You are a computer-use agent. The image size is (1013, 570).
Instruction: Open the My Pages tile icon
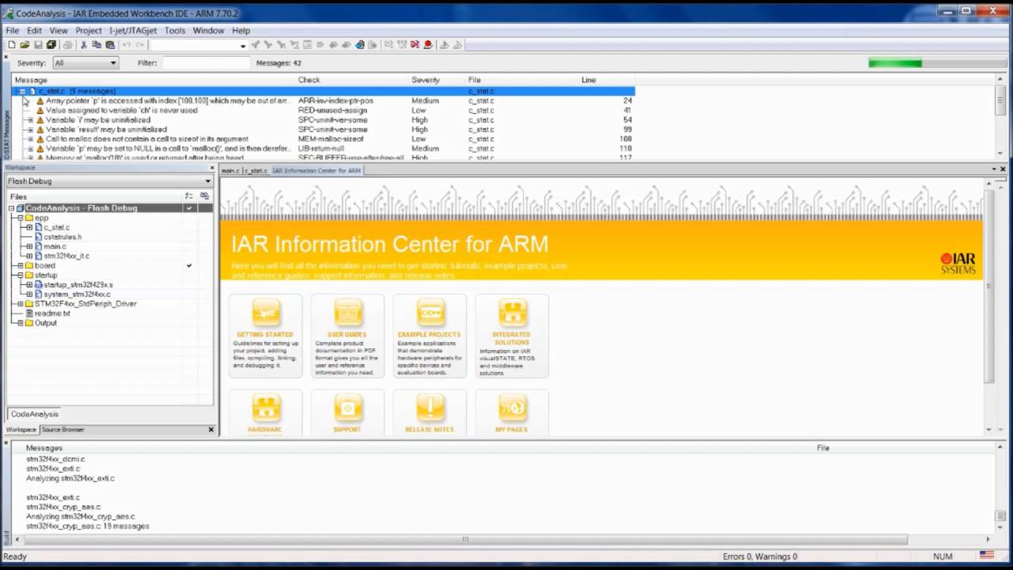(512, 408)
